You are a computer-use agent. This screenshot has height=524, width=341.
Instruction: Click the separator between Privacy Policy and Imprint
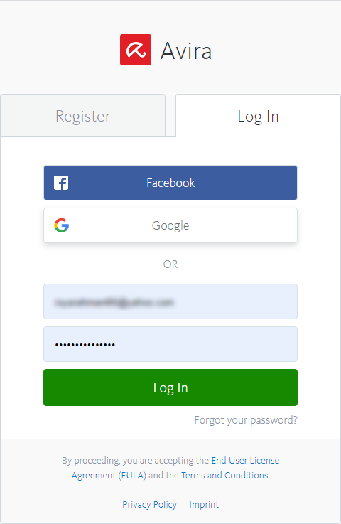183,505
